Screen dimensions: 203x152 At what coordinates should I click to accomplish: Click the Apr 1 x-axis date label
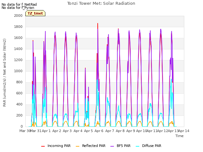click(46, 131)
